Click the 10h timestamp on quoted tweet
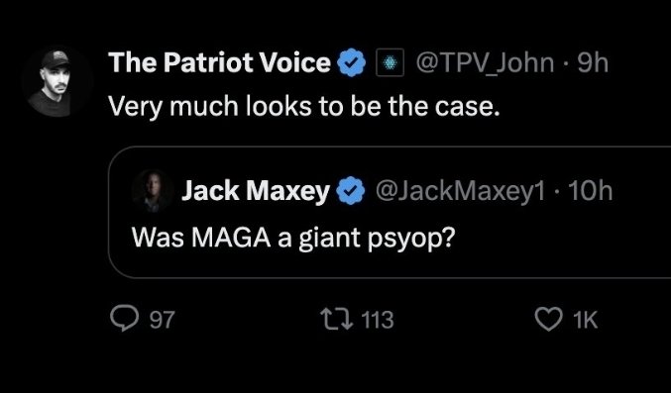The width and height of the screenshot is (671, 393). tap(590, 191)
